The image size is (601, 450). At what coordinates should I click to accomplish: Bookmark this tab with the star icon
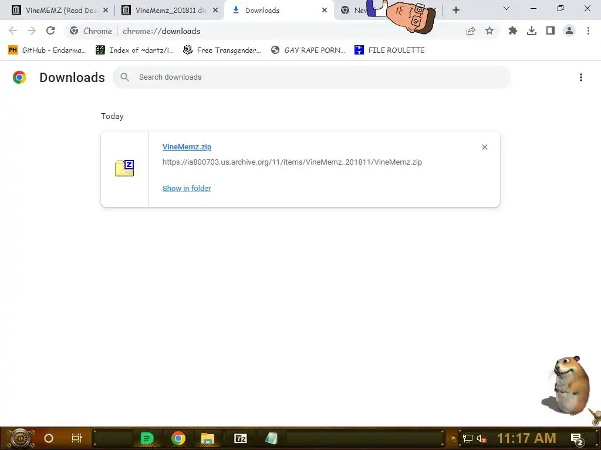tap(489, 31)
